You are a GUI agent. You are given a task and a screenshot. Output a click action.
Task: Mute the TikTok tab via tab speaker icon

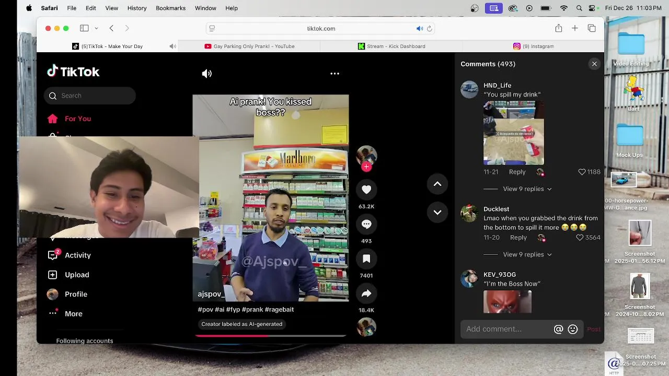coord(172,46)
